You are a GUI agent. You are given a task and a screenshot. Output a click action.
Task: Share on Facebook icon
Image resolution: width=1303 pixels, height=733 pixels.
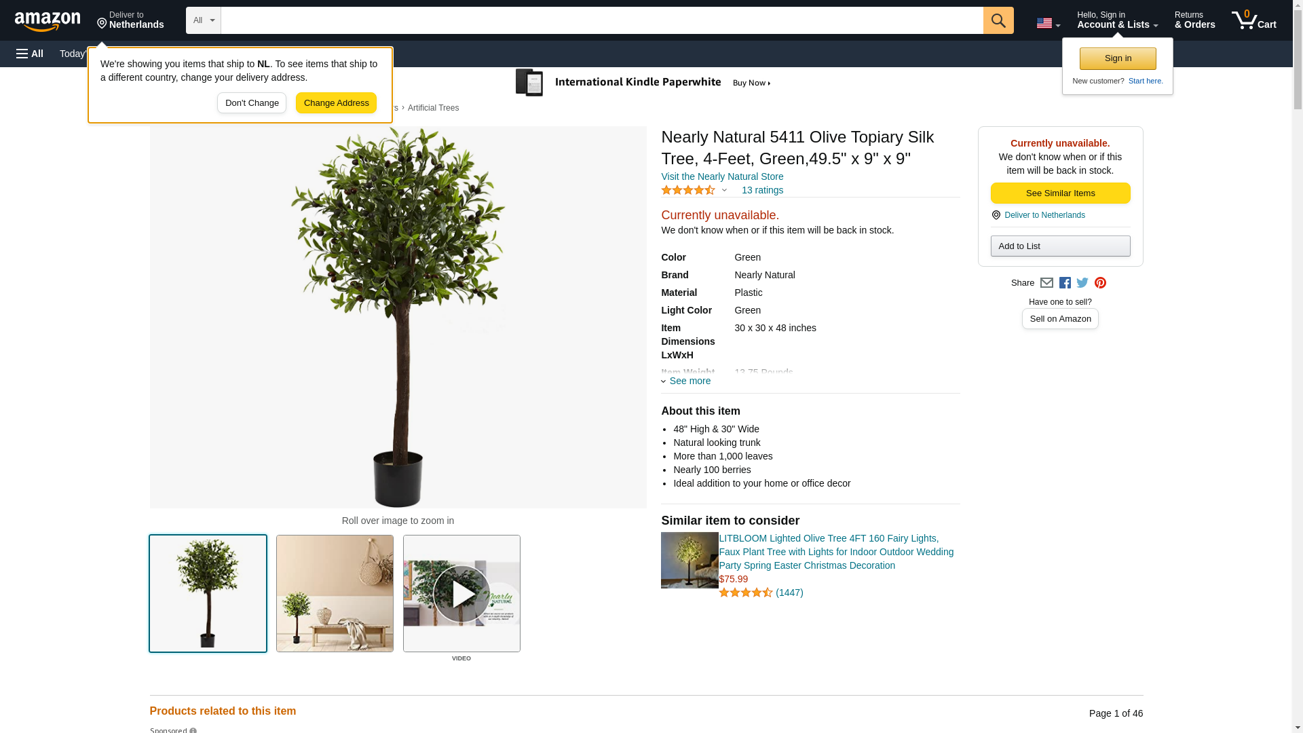coord(1065,283)
